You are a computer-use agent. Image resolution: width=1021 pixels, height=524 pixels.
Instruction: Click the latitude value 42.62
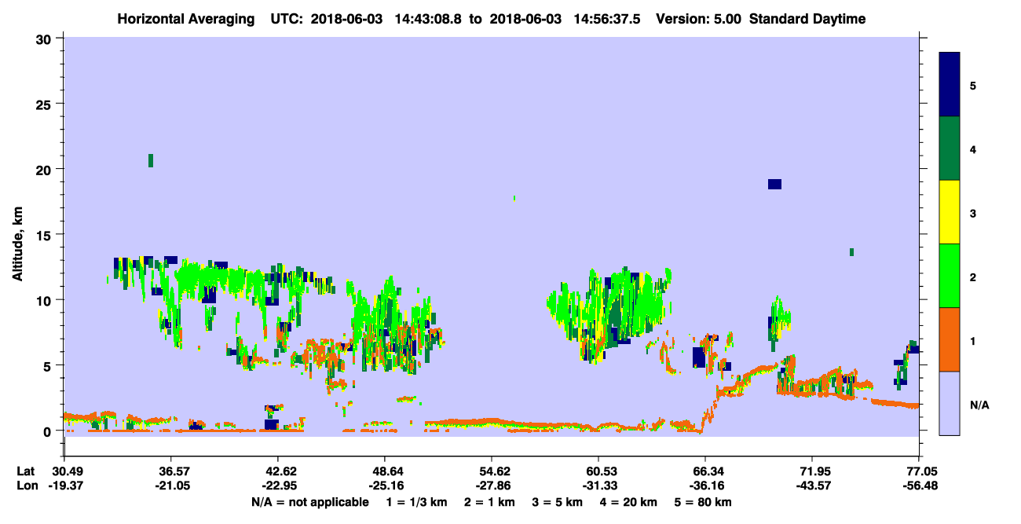277,471
